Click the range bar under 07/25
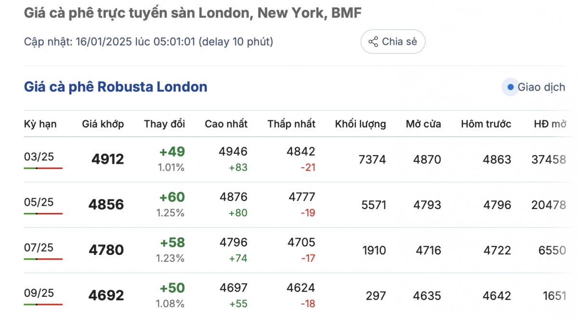 point(43,259)
